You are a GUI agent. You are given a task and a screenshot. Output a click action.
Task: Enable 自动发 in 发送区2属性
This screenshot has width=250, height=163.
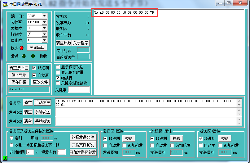(x=152, y=145)
